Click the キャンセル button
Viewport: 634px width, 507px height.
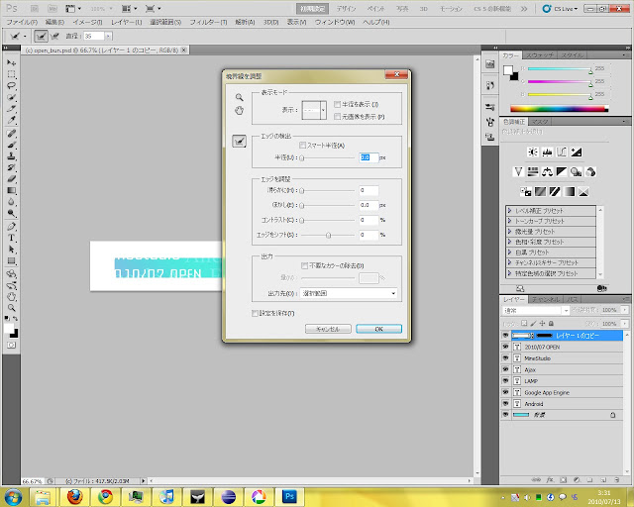328,329
